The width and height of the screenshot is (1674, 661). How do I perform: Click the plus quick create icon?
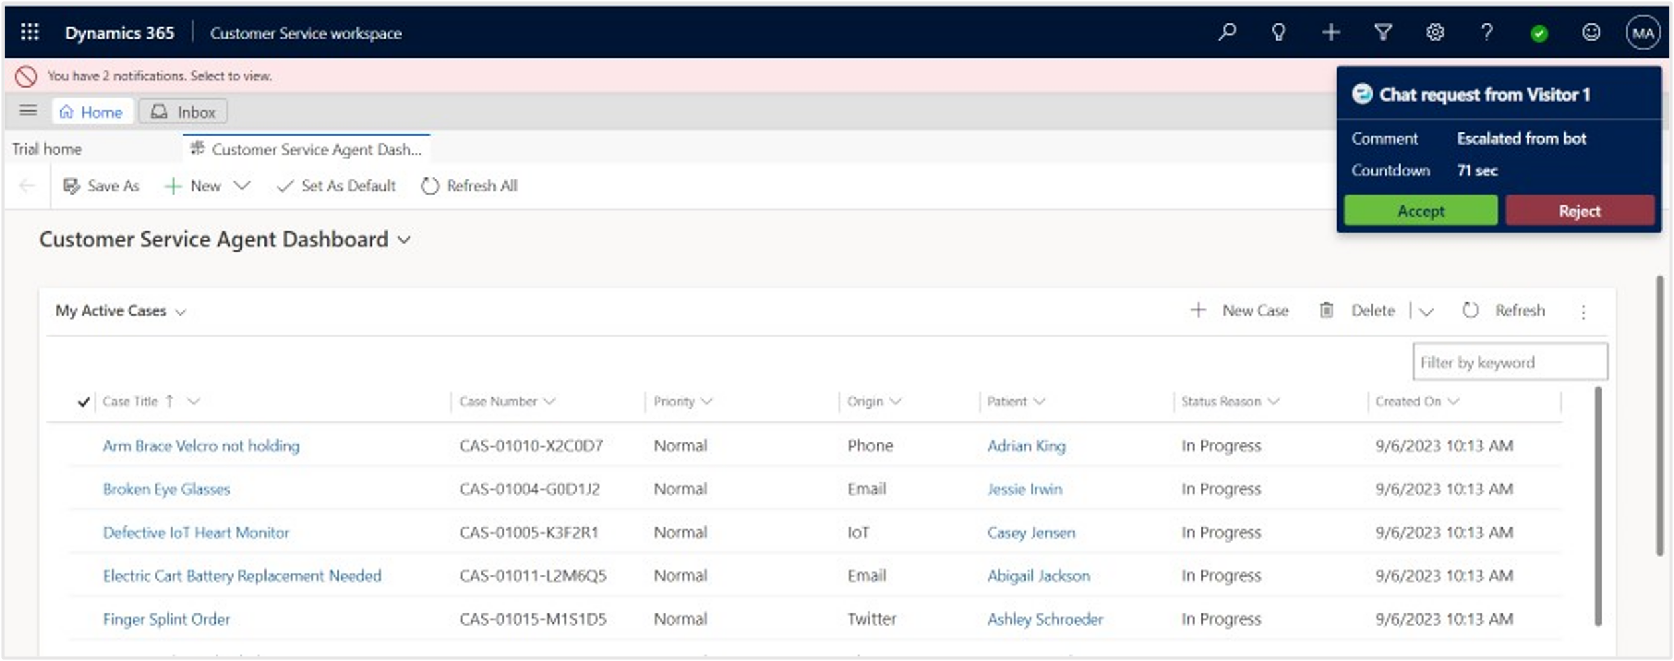click(1330, 32)
